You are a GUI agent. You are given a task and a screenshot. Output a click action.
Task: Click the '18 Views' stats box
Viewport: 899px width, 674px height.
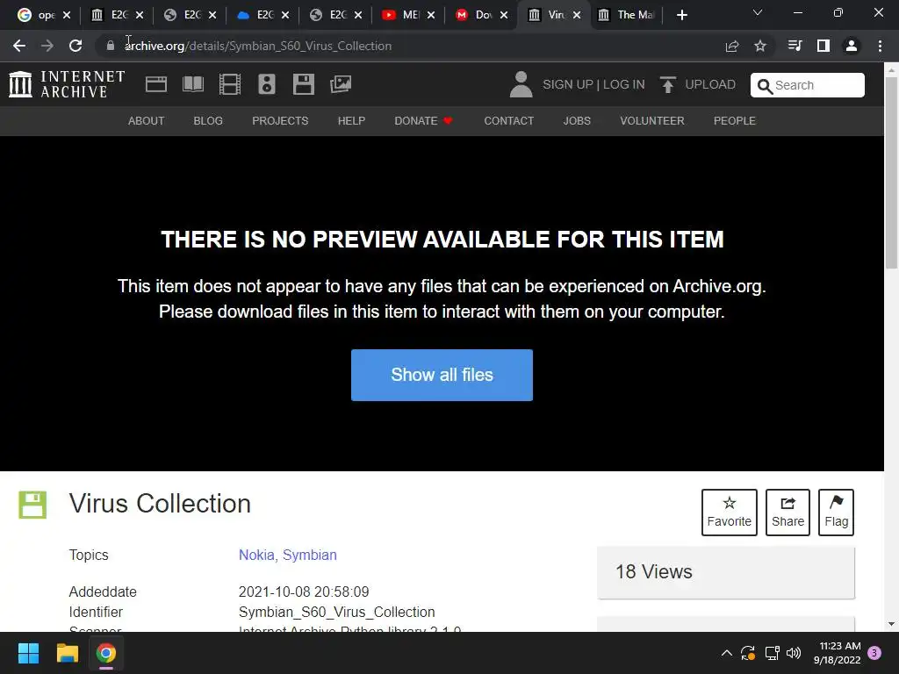pos(726,572)
